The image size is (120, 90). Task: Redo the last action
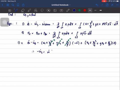point(102,5)
